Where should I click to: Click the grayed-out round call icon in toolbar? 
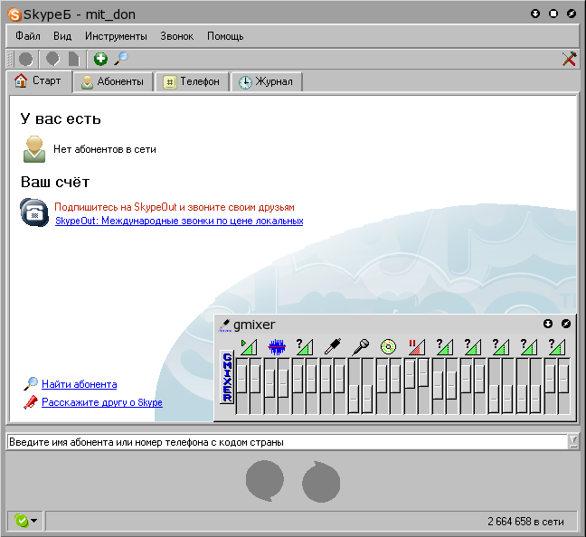(x=26, y=59)
